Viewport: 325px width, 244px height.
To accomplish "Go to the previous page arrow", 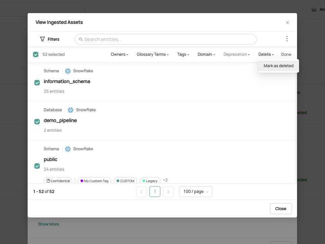I will click(141, 192).
